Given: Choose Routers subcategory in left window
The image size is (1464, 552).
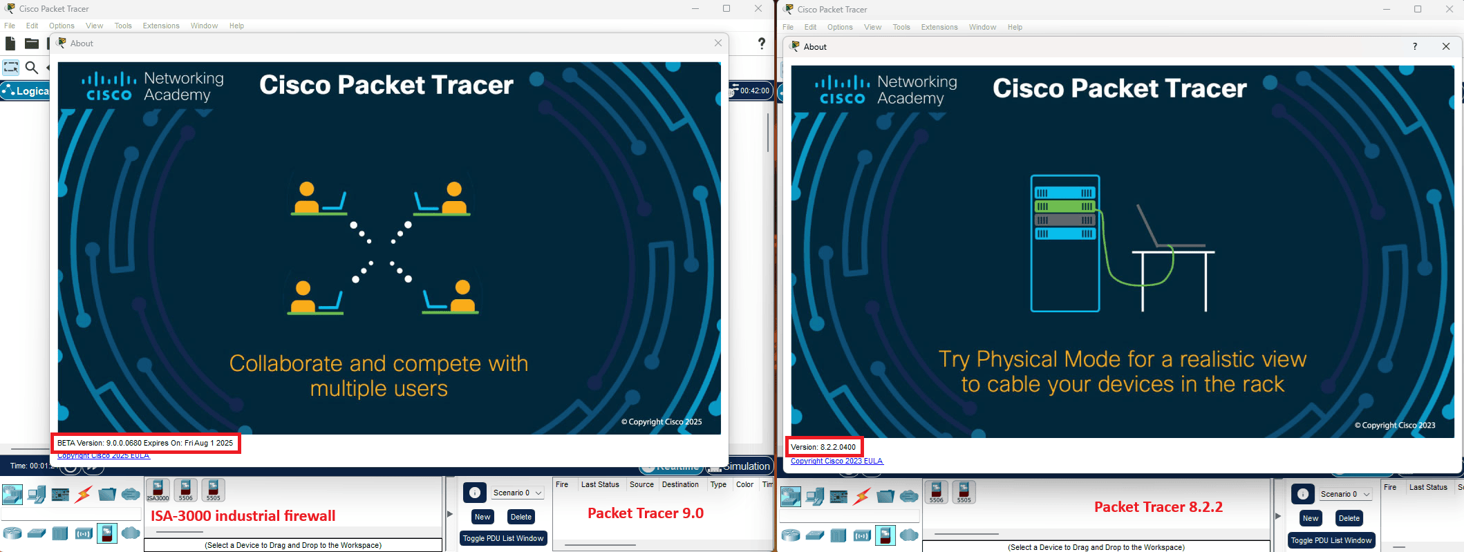Looking at the screenshot, I should point(12,533).
